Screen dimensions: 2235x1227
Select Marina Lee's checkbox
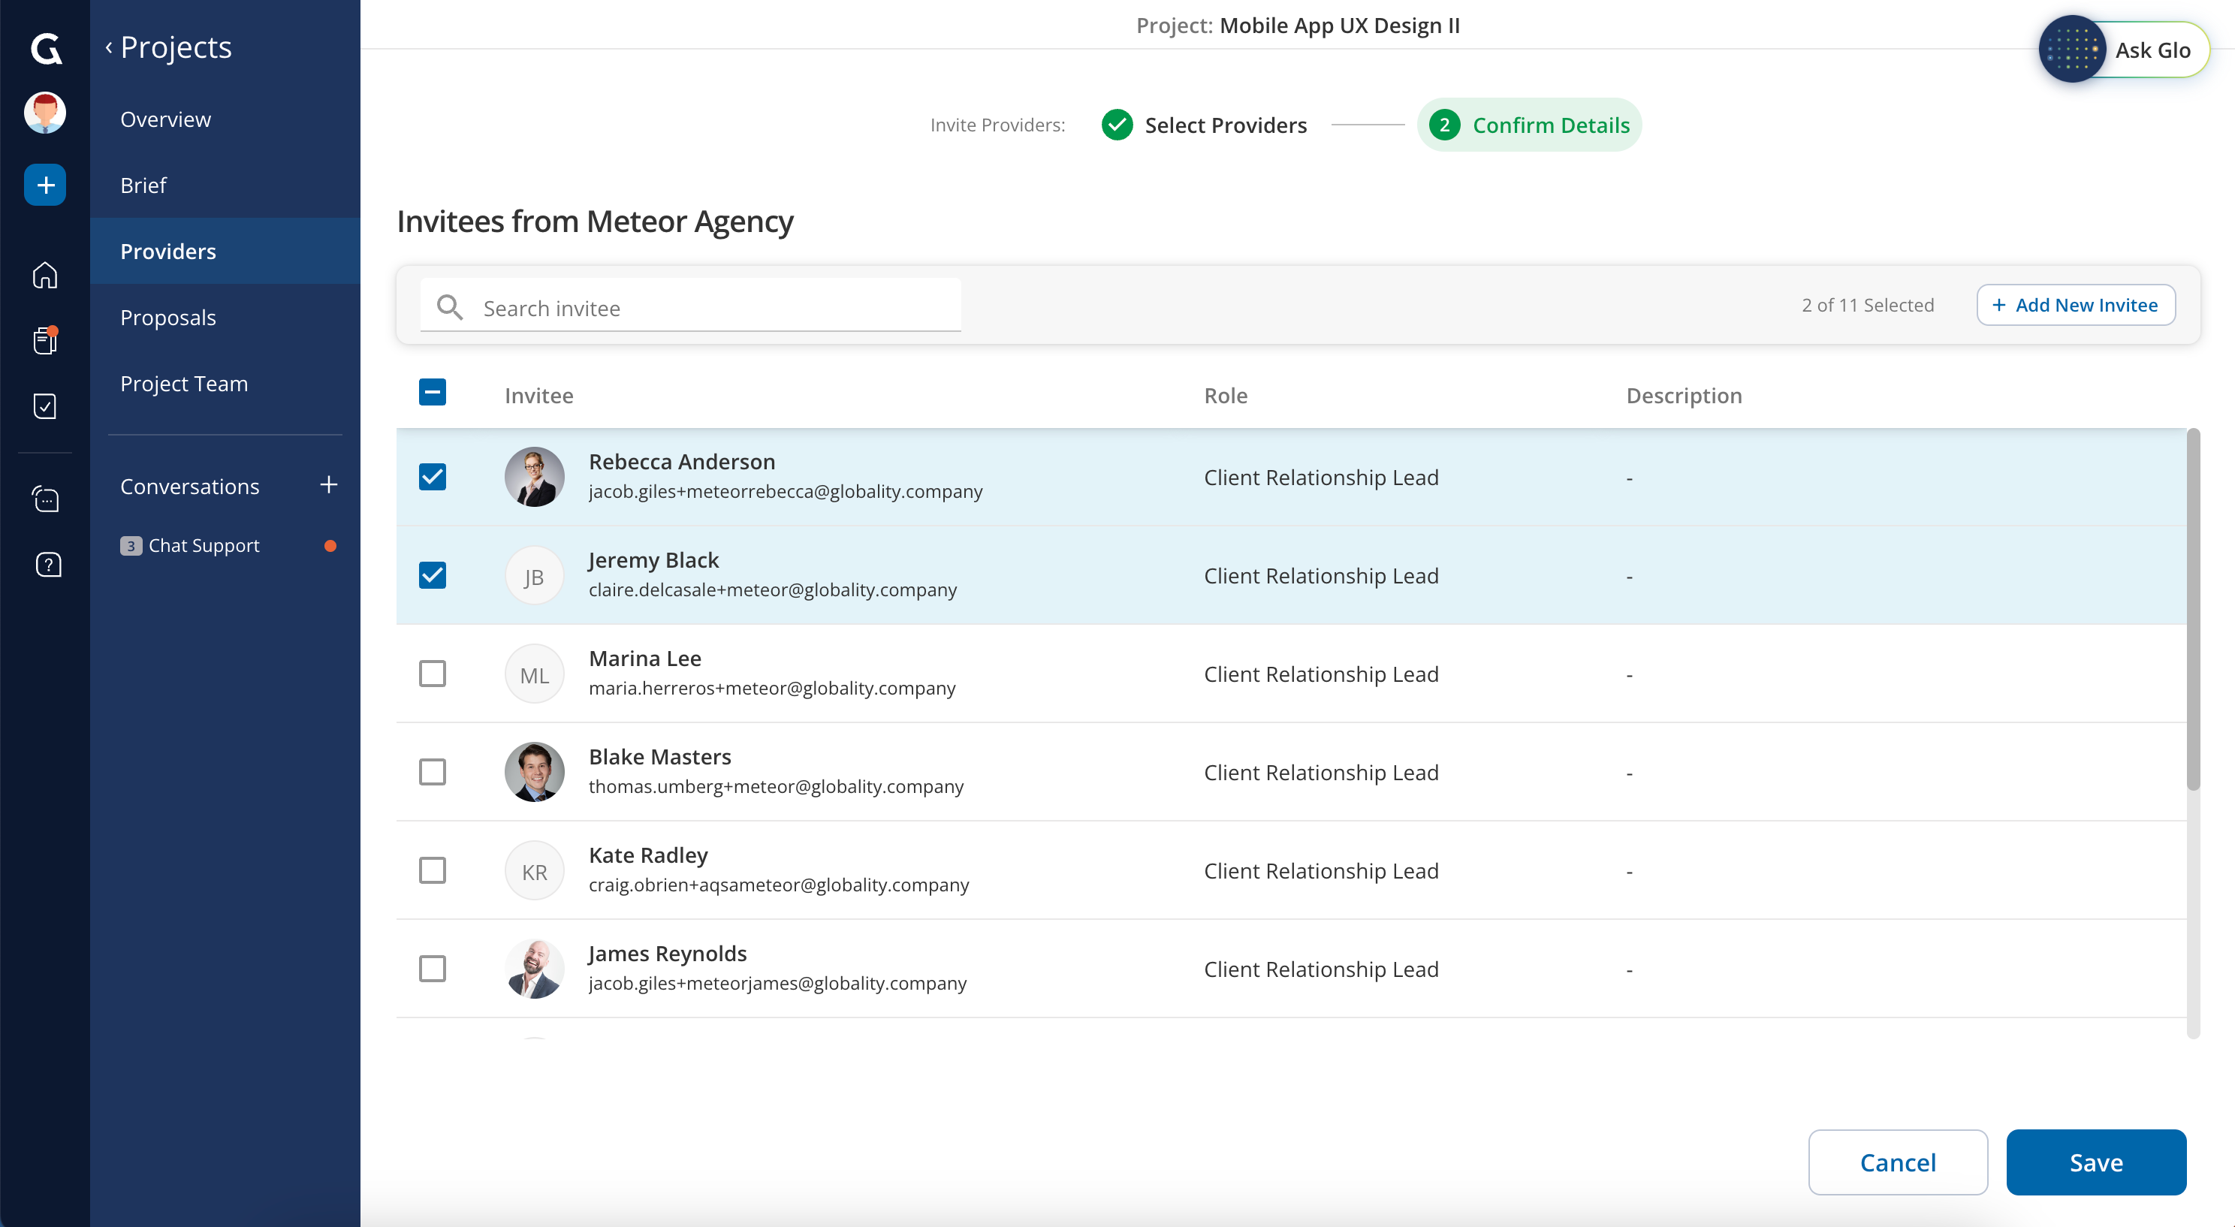(432, 674)
